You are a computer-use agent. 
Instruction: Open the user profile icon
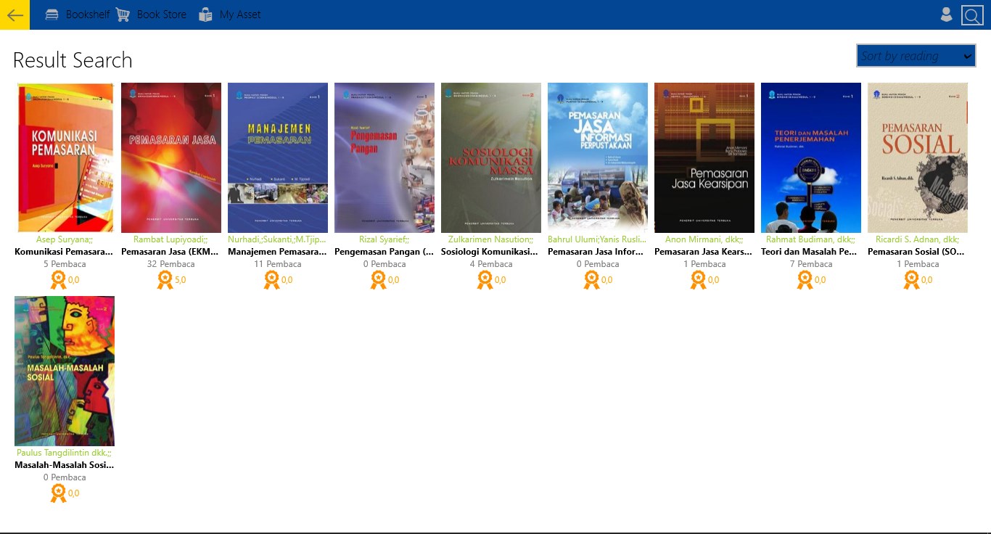945,14
